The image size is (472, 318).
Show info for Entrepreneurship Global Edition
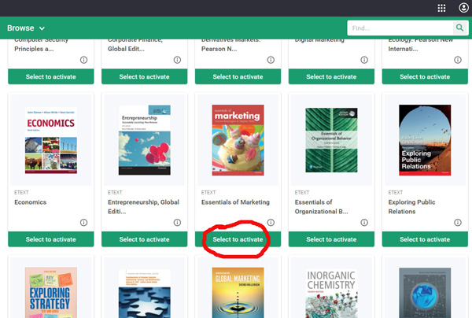[177, 223]
